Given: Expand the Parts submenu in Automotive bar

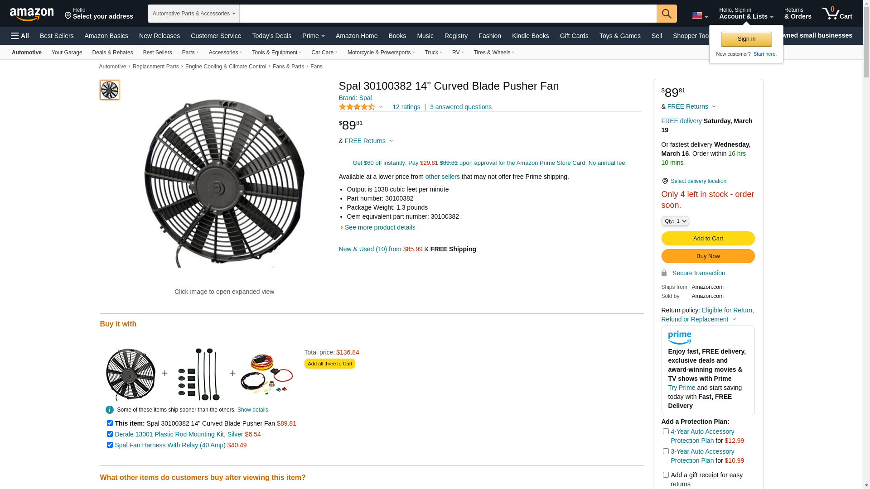Looking at the screenshot, I should click(x=190, y=53).
